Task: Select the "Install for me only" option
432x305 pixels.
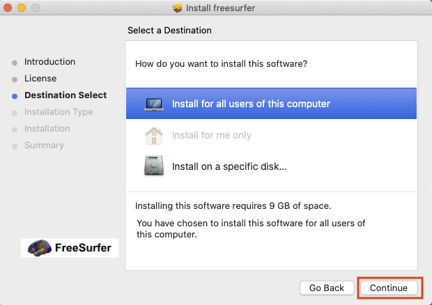Action: point(212,135)
